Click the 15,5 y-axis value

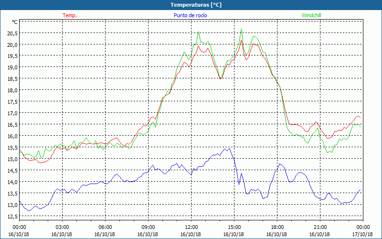click(12, 148)
